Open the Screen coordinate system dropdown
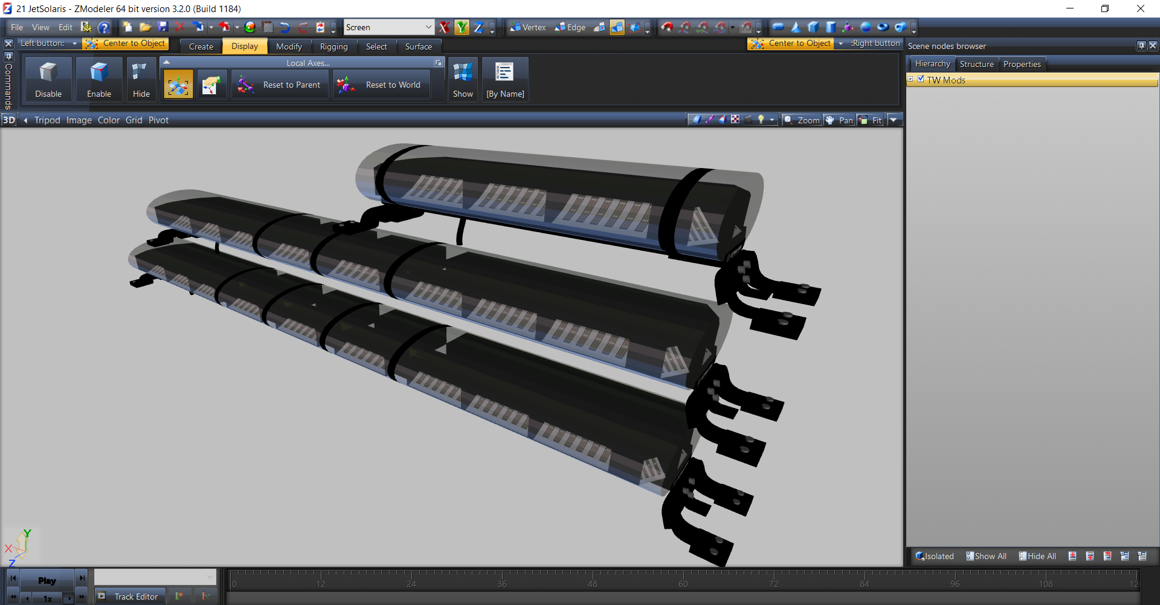The width and height of the screenshot is (1160, 605). (x=428, y=27)
